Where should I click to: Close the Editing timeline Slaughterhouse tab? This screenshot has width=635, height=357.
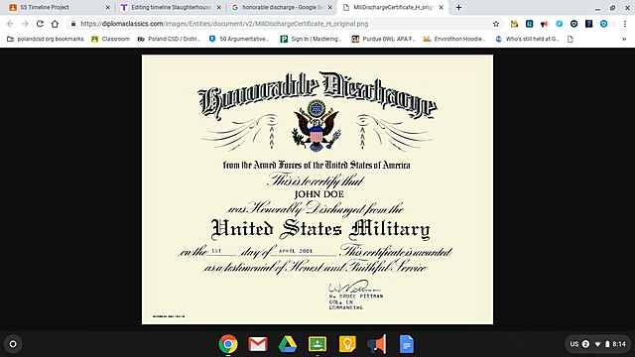pos(219,7)
